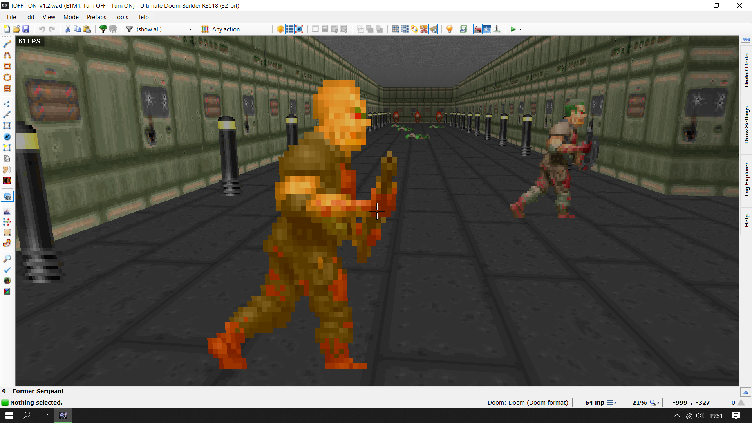This screenshot has width=752, height=423.
Task: Open the models rendering dropdown arrow
Action: pos(471,29)
